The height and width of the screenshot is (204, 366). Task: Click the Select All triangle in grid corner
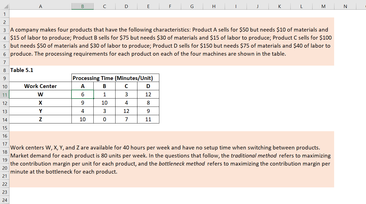(6, 6)
